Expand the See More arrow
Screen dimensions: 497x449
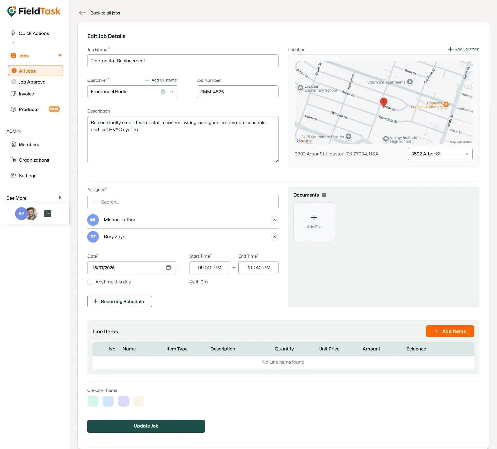point(60,198)
